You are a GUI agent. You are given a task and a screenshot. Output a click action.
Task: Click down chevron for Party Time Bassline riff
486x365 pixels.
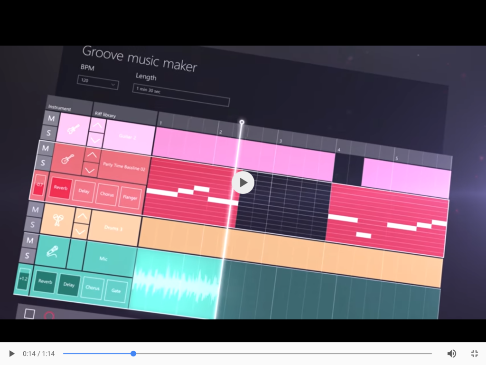pos(90,171)
